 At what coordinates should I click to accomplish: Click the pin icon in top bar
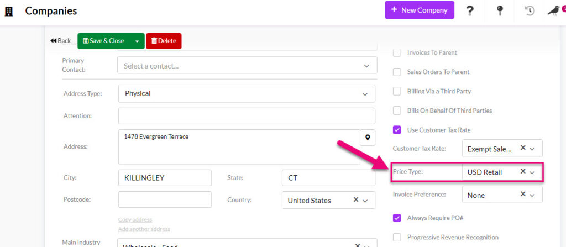(x=500, y=10)
